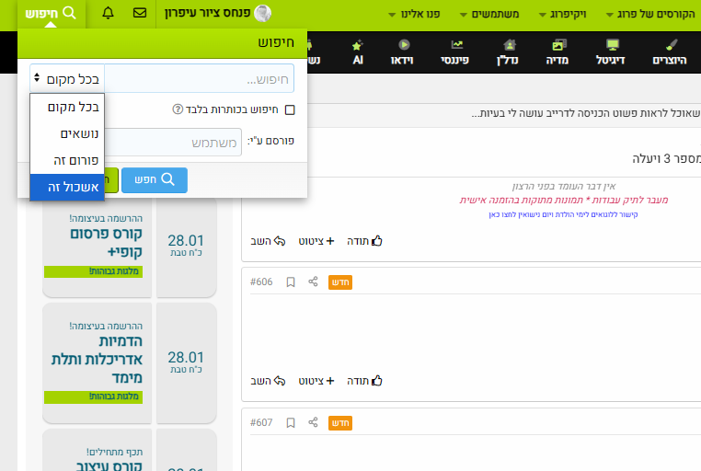This screenshot has width=701, height=471.
Task: Open the היוצרים brush category
Action: tap(669, 52)
